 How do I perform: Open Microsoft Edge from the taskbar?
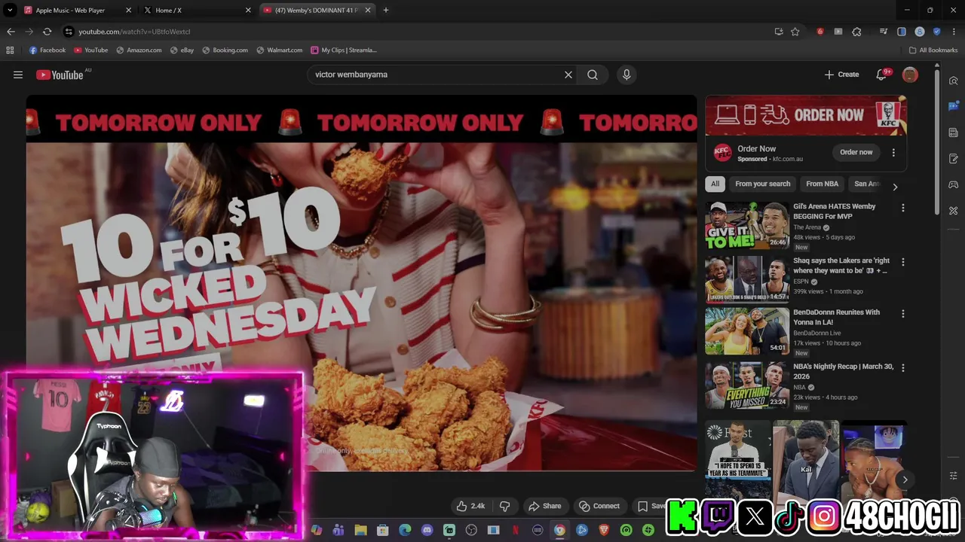click(x=405, y=530)
